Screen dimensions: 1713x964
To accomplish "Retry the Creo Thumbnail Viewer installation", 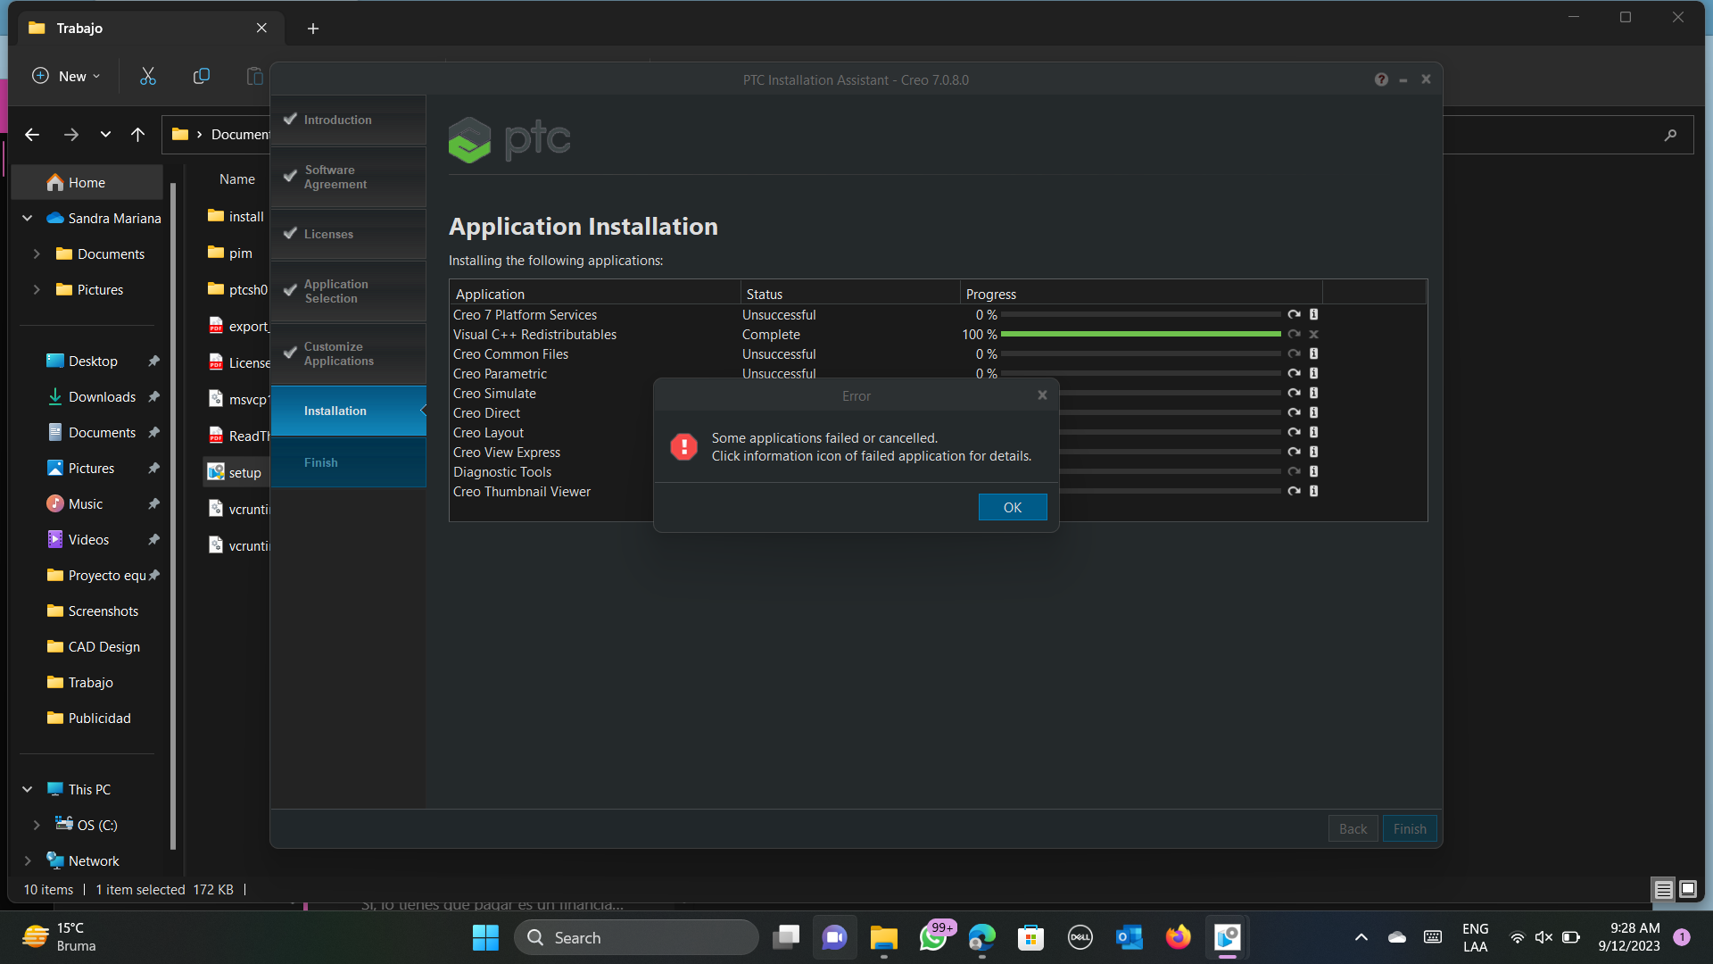I will tap(1295, 491).
